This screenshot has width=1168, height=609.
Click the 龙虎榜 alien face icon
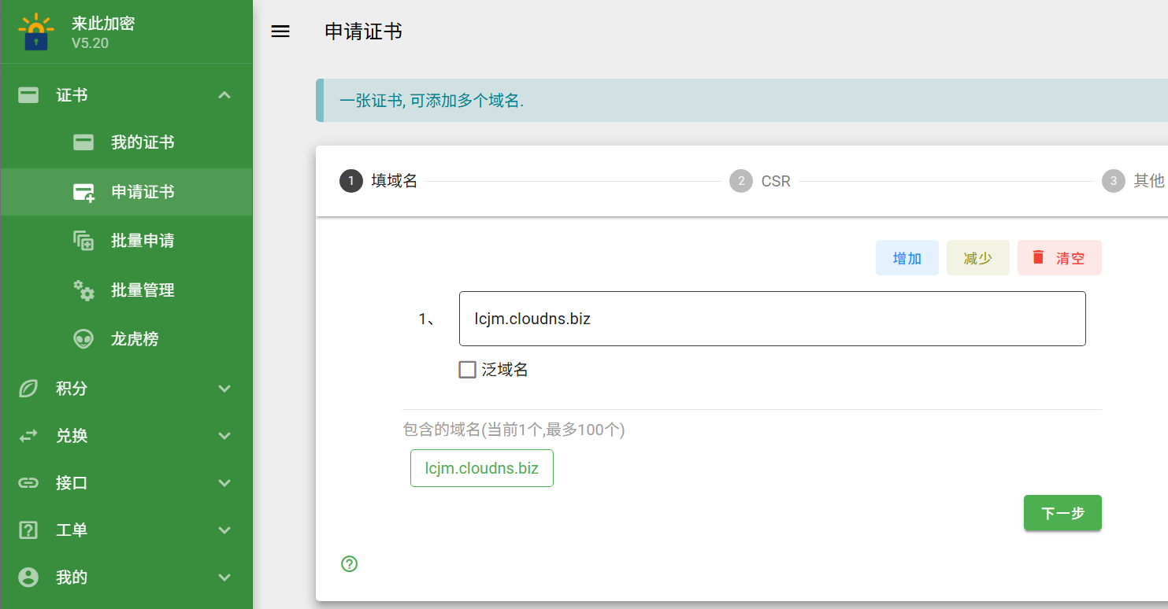(83, 339)
